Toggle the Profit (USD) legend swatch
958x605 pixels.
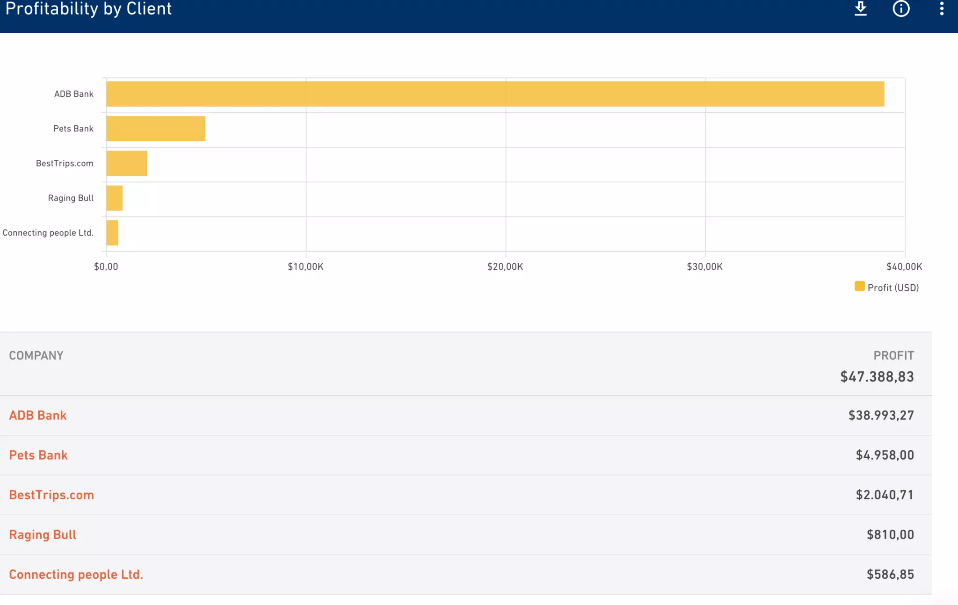tap(859, 286)
